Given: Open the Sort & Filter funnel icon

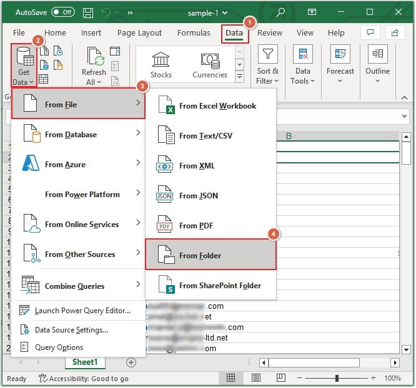Looking at the screenshot, I should [268, 55].
